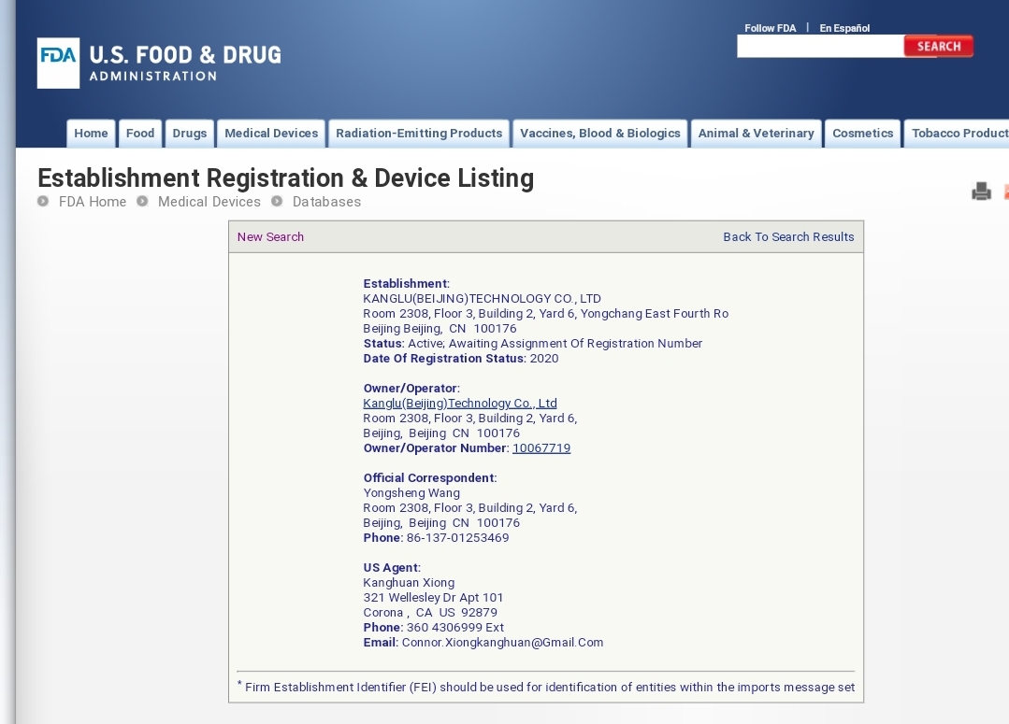The width and height of the screenshot is (1009, 724).
Task: Open the Food tab
Action: point(140,134)
